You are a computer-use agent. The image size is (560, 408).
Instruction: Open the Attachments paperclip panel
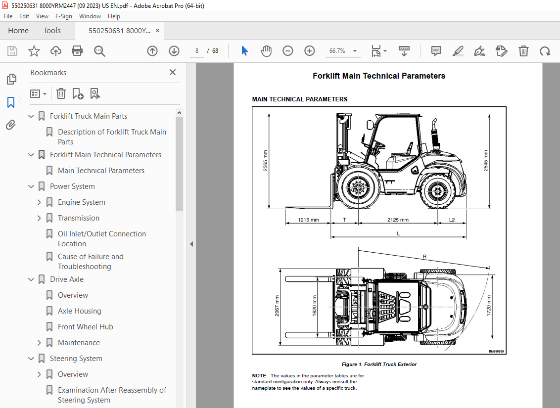[11, 125]
